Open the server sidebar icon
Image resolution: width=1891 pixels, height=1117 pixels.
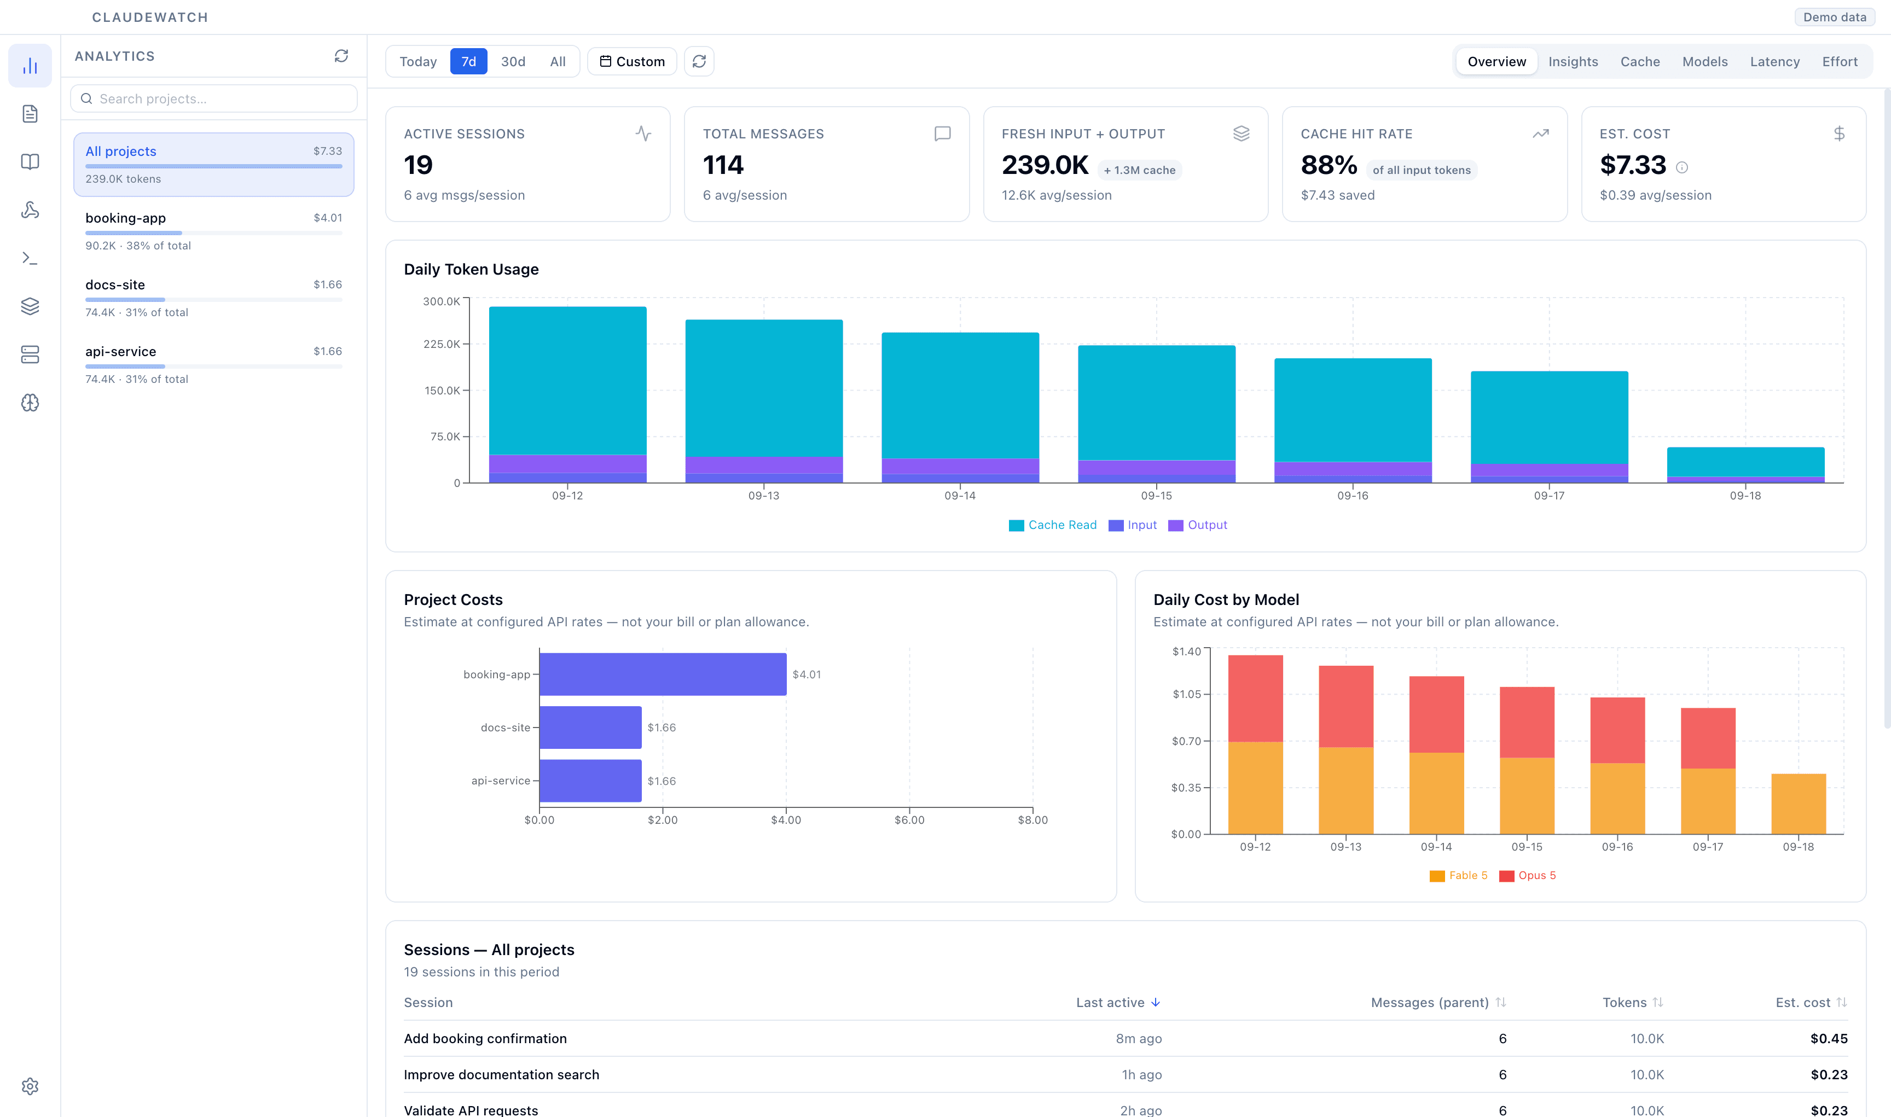30,354
